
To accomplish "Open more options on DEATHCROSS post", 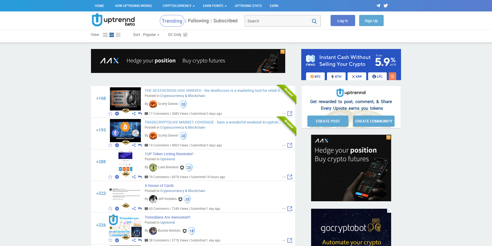I will coord(284,114).
